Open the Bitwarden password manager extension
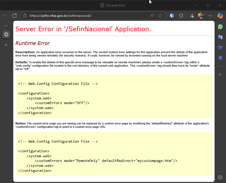226x183 pixels. tap(172, 16)
